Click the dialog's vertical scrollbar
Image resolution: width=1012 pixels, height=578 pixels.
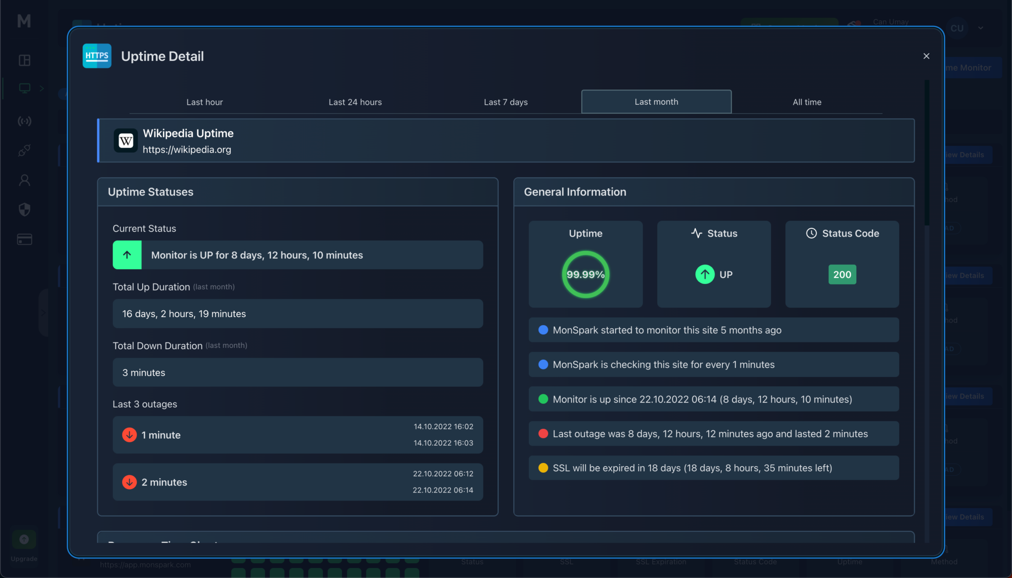(927, 153)
